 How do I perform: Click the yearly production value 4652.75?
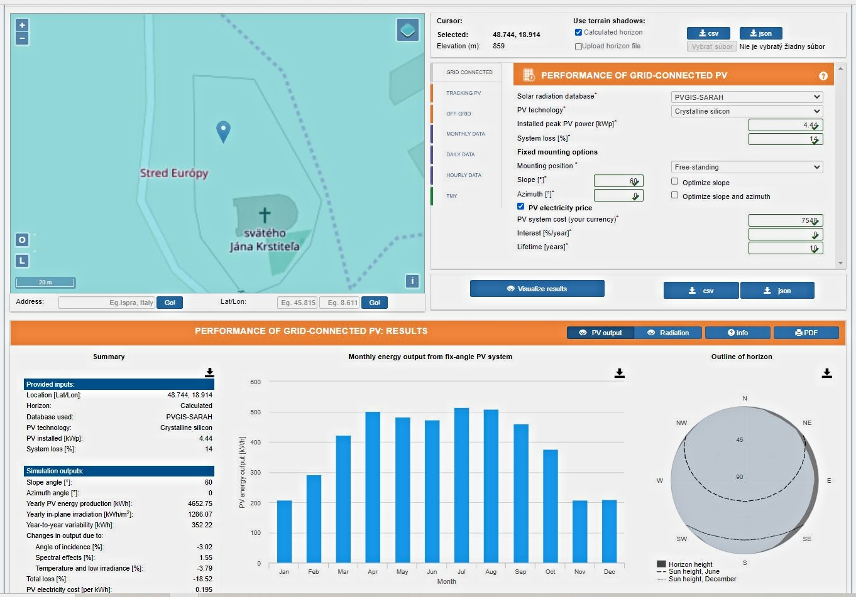pyautogui.click(x=200, y=503)
